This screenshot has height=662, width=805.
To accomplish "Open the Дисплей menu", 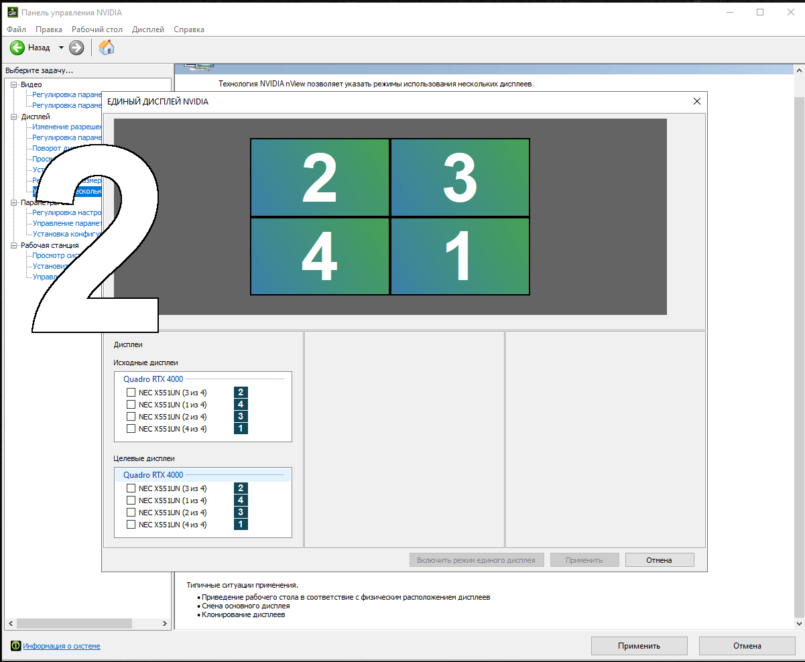I will click(x=148, y=29).
